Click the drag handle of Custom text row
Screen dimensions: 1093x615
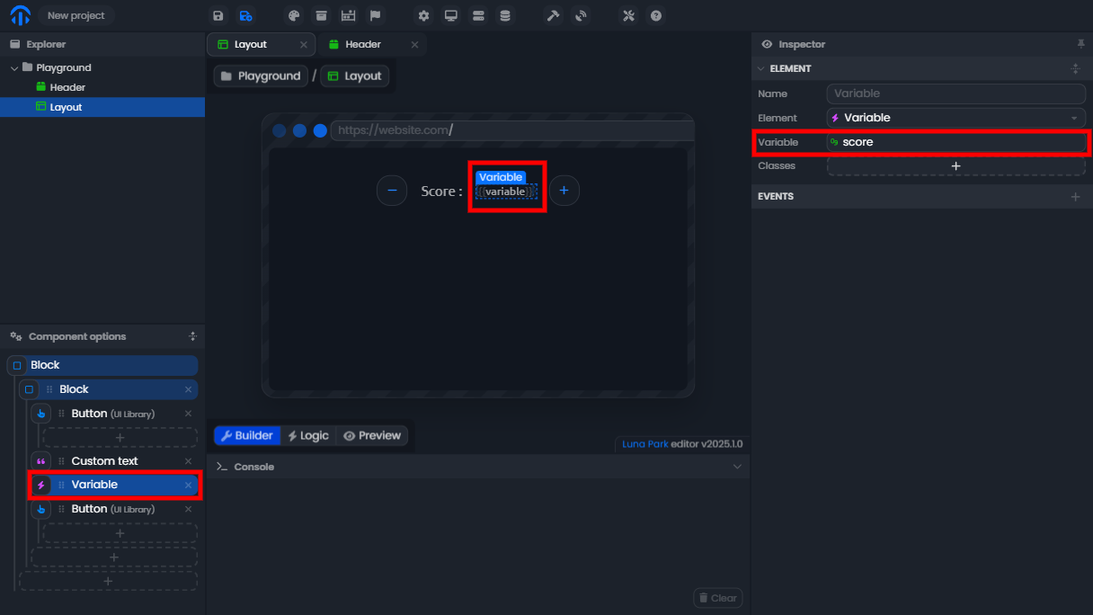pos(61,461)
